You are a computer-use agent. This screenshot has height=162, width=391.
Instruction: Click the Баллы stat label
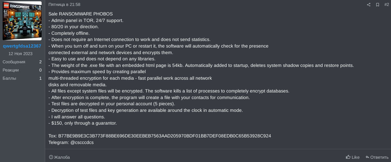point(9,78)
